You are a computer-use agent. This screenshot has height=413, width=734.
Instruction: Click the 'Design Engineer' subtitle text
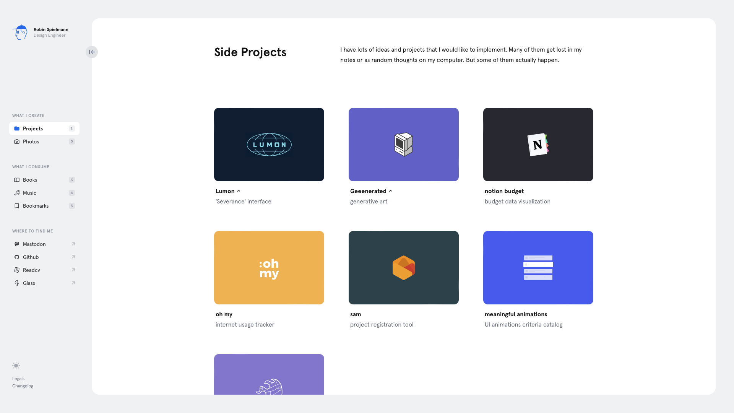coord(49,35)
